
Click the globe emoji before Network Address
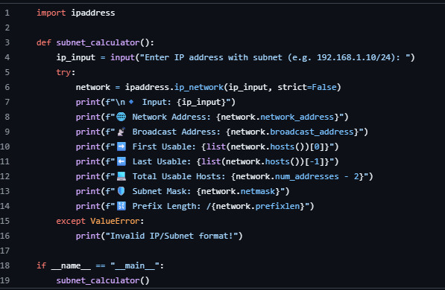coord(121,117)
